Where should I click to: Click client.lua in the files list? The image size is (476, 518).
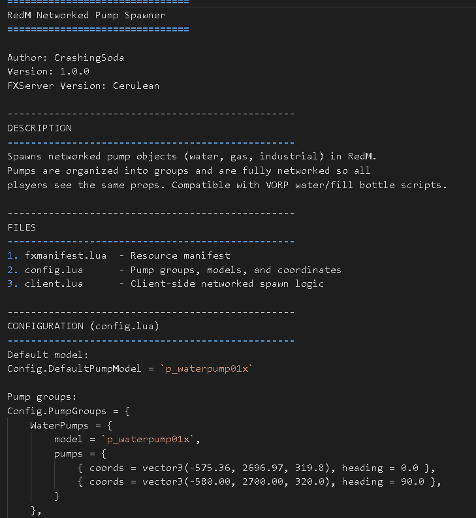(x=54, y=283)
